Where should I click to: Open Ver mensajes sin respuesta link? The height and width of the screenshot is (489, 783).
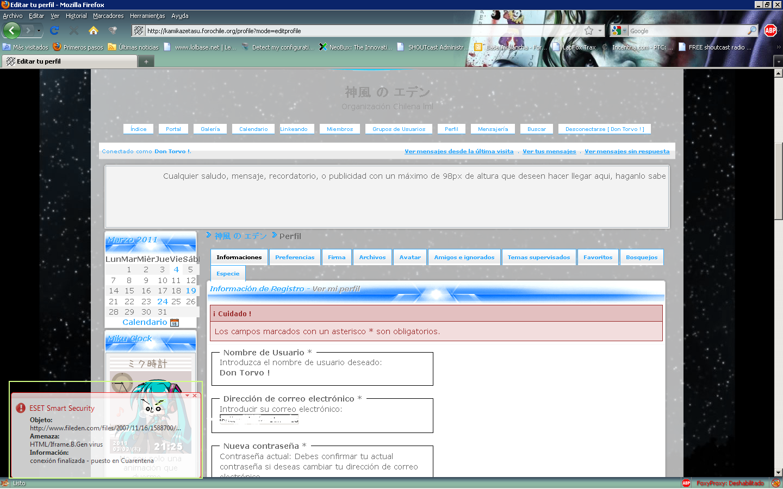click(627, 152)
